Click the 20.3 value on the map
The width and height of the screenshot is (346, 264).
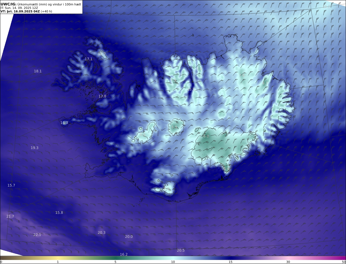pyautogui.click(x=102, y=232)
